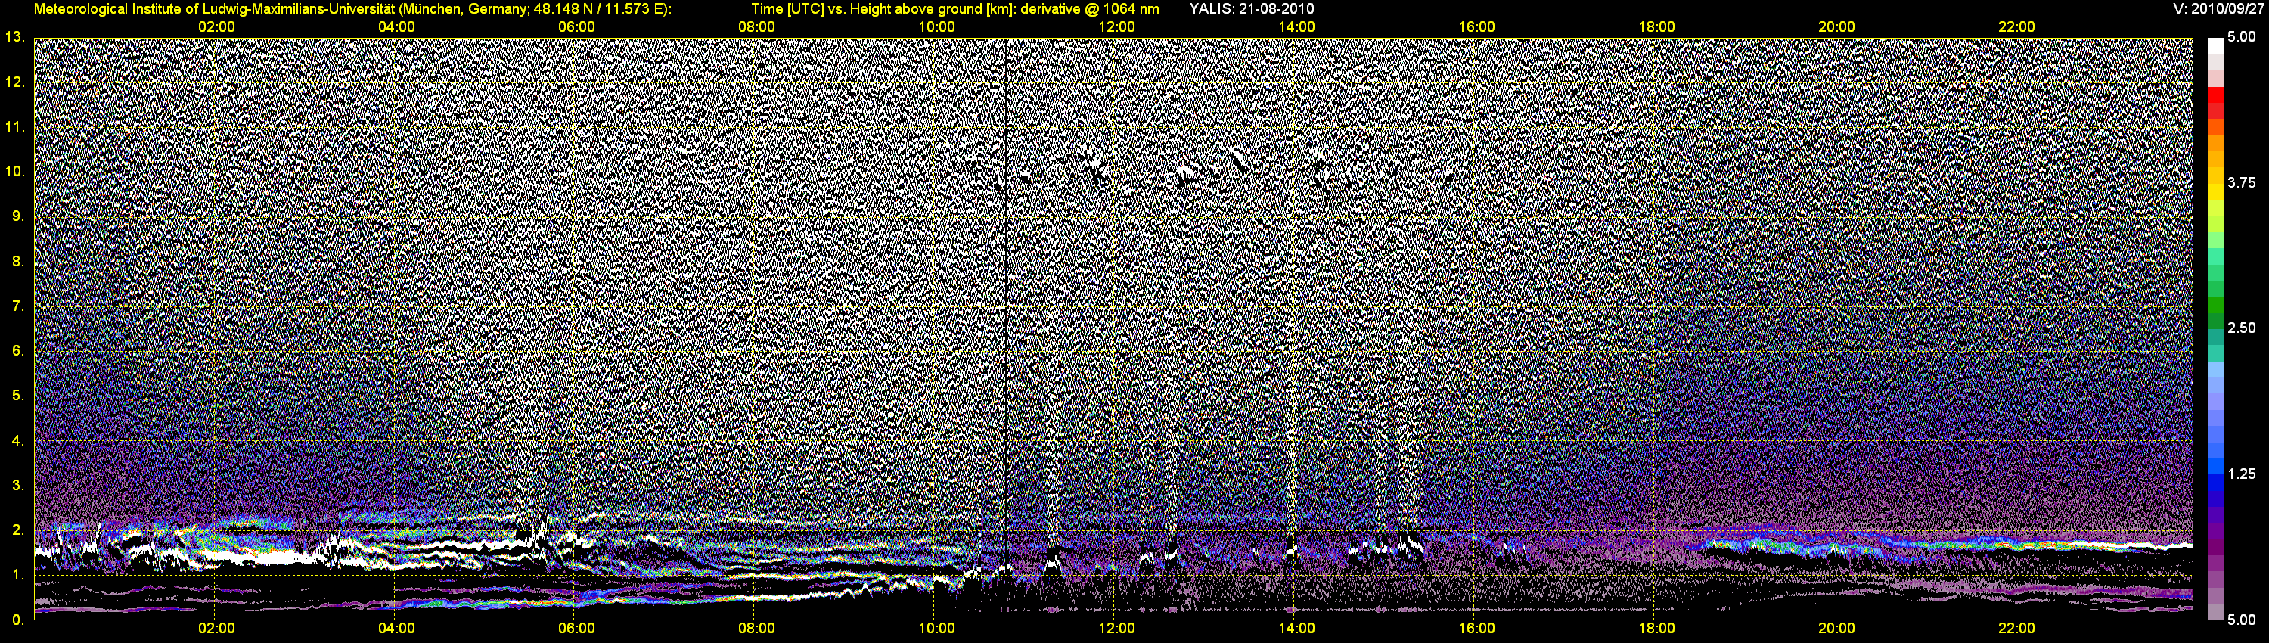Click the 08:00 label on the bottom time axis
This screenshot has width=2269, height=643.
756,628
